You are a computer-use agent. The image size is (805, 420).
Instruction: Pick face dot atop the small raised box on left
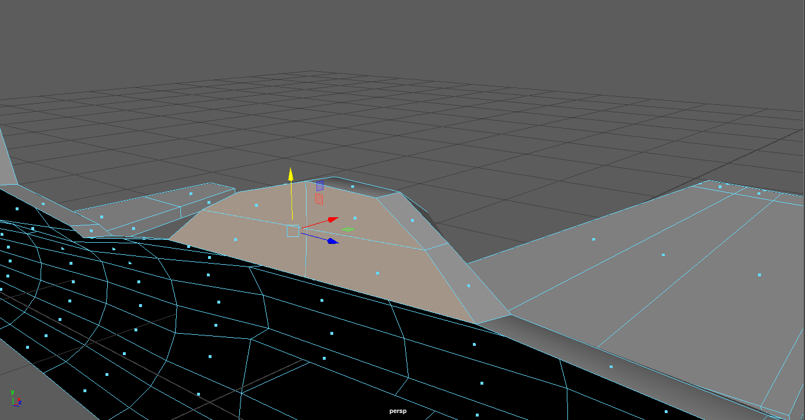[x=190, y=194]
